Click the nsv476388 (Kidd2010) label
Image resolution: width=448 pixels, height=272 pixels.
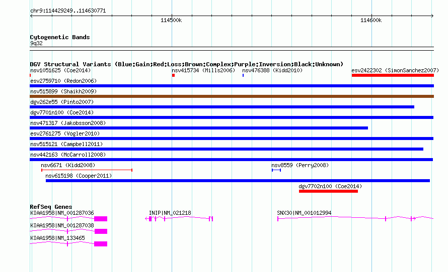click(x=272, y=70)
